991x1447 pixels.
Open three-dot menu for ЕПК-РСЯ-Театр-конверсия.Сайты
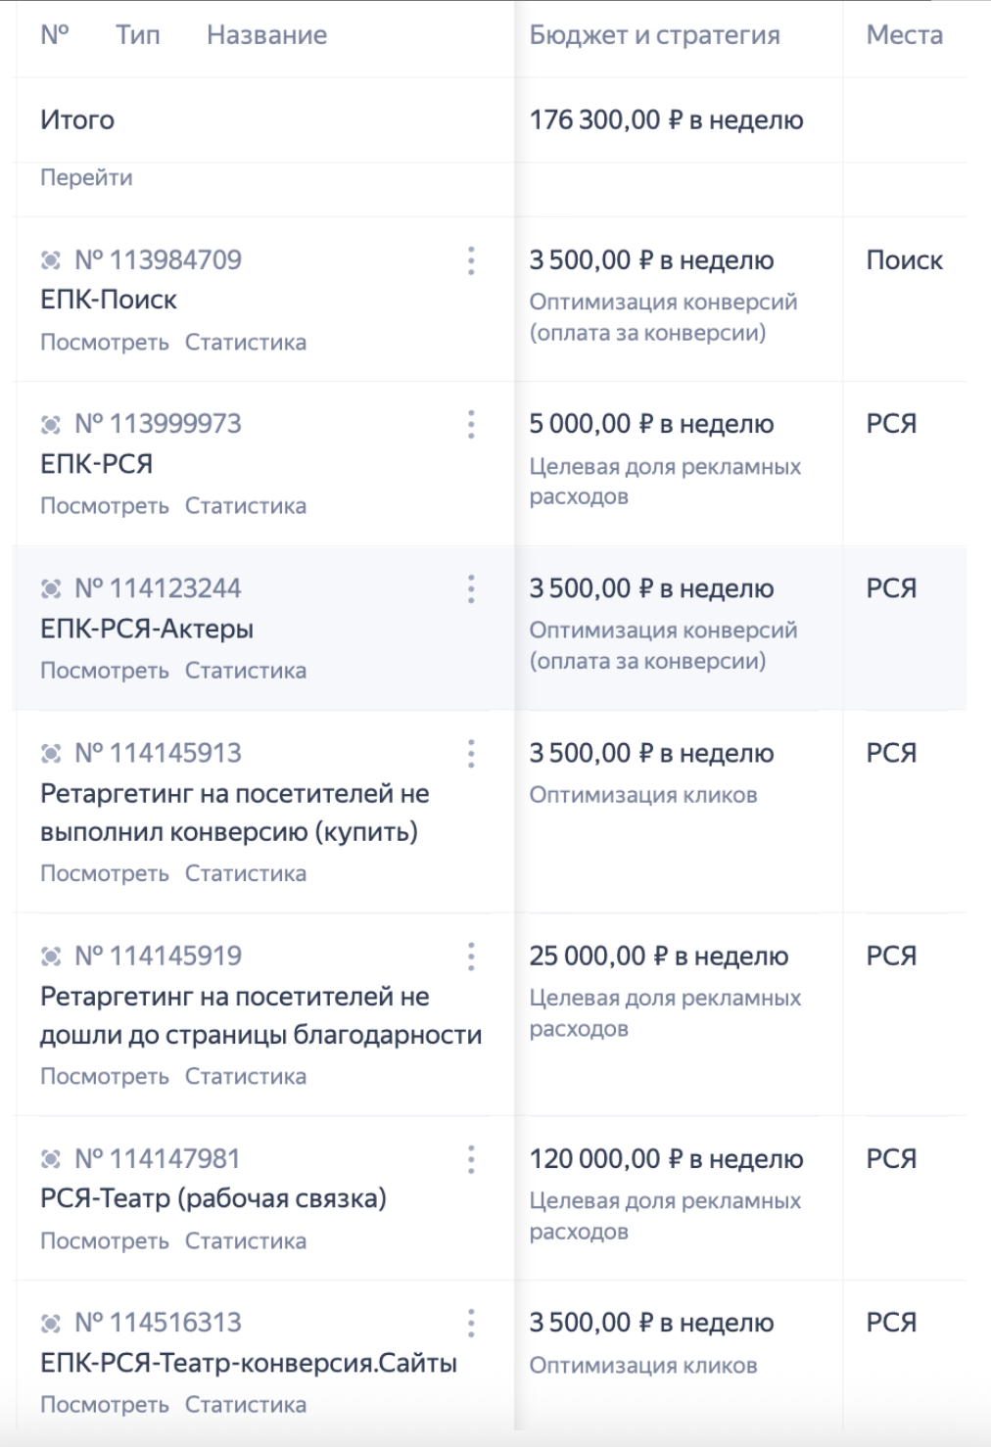pos(471,1323)
